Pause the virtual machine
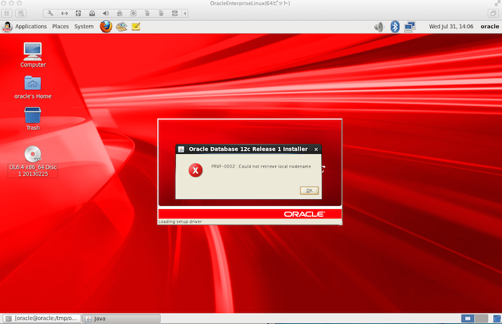 tap(7, 13)
